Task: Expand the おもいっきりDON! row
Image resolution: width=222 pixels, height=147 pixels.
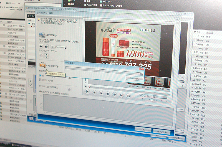Action: pyautogui.click(x=6, y=97)
